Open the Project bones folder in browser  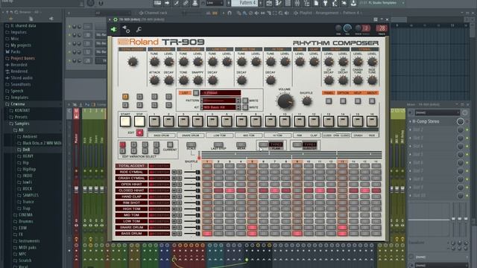click(x=22, y=58)
